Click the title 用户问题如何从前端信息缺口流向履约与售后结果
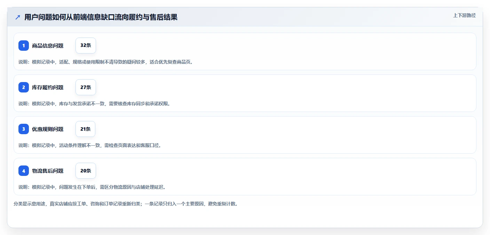Viewport: 490px width, 235px height. (x=101, y=17)
